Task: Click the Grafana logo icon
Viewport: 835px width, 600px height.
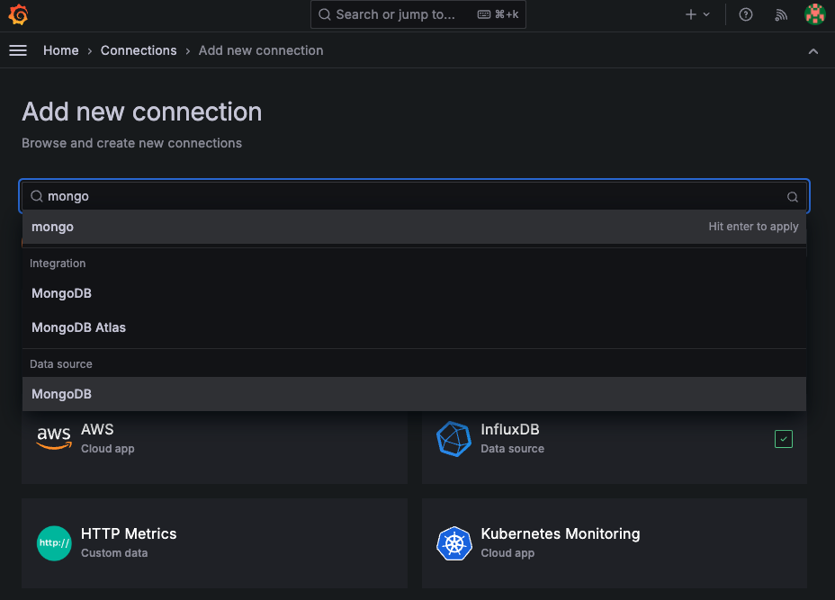Action: (18, 15)
